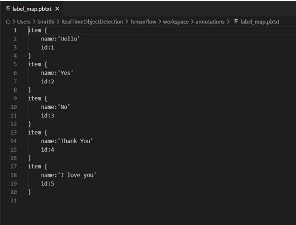296x225 pixels.
Task: Place cursor in name:'Hello' text
Action: [60, 39]
